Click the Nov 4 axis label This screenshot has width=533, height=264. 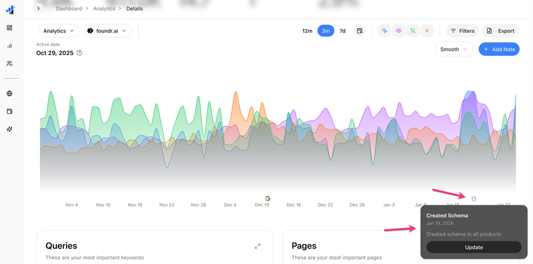(71, 205)
